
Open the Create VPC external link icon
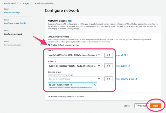(x=126, y=55)
